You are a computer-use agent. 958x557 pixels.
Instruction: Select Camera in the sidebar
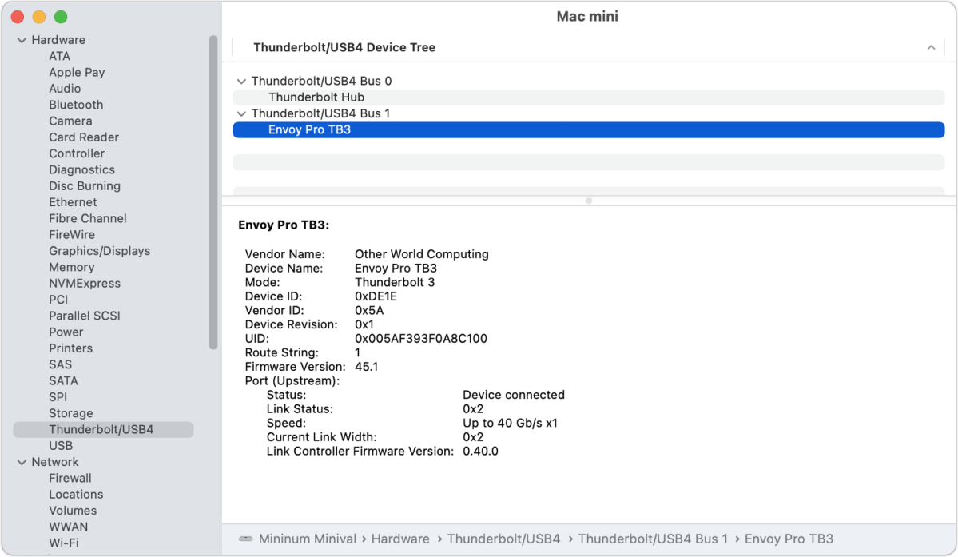click(70, 121)
